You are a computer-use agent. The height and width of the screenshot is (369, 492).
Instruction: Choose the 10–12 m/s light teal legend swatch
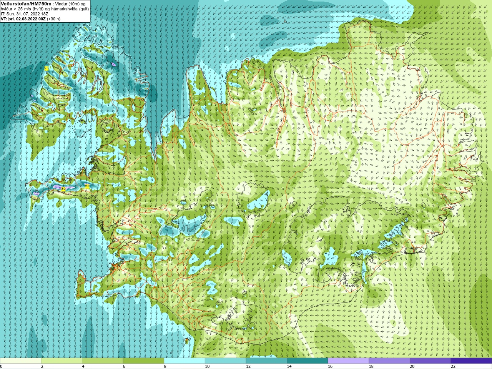pyautogui.click(x=226, y=361)
